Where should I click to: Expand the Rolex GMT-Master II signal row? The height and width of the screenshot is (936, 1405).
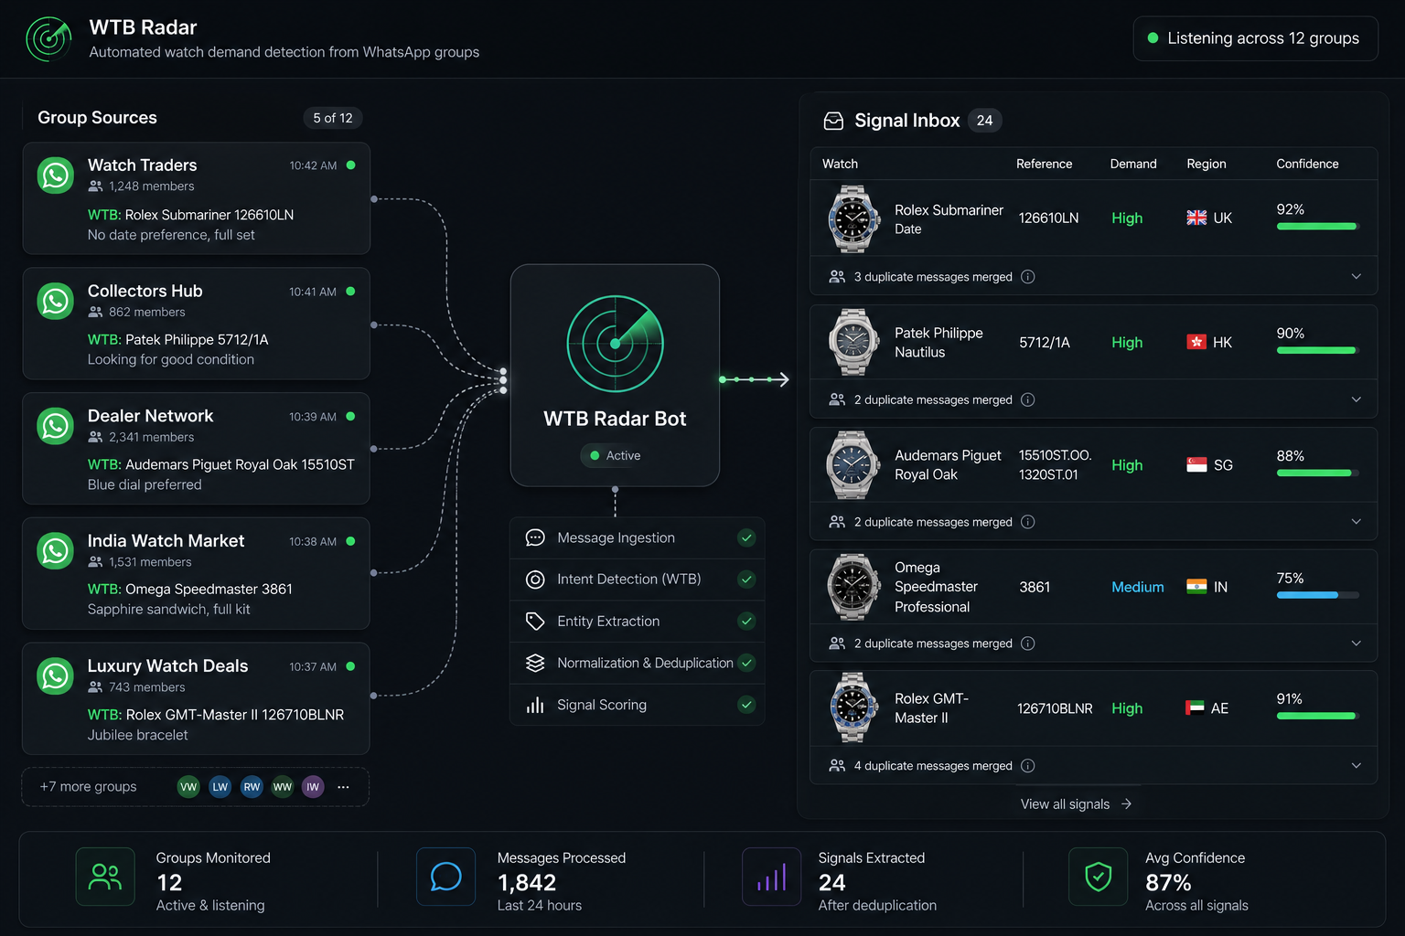point(1357,765)
